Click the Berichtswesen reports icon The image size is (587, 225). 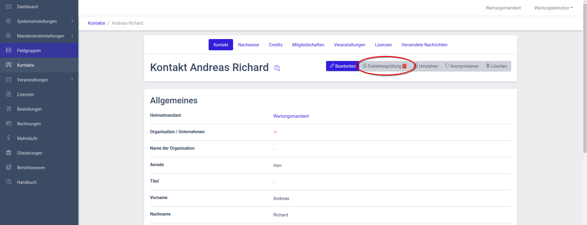click(9, 167)
